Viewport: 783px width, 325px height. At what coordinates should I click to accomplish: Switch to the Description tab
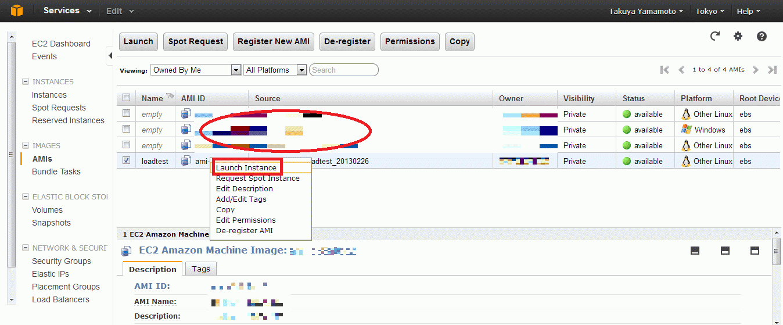point(153,269)
